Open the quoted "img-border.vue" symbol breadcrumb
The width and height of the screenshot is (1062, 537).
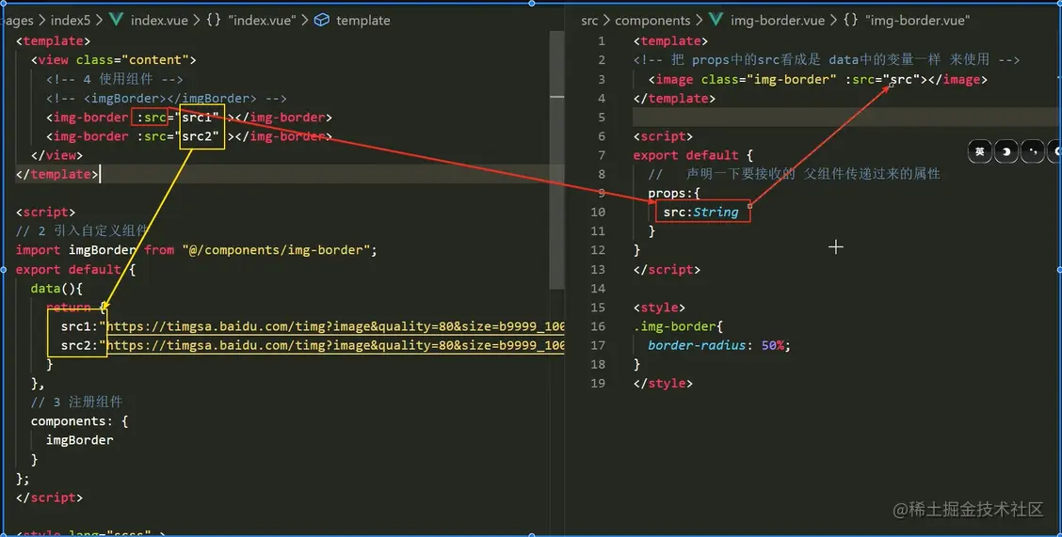coord(917,21)
